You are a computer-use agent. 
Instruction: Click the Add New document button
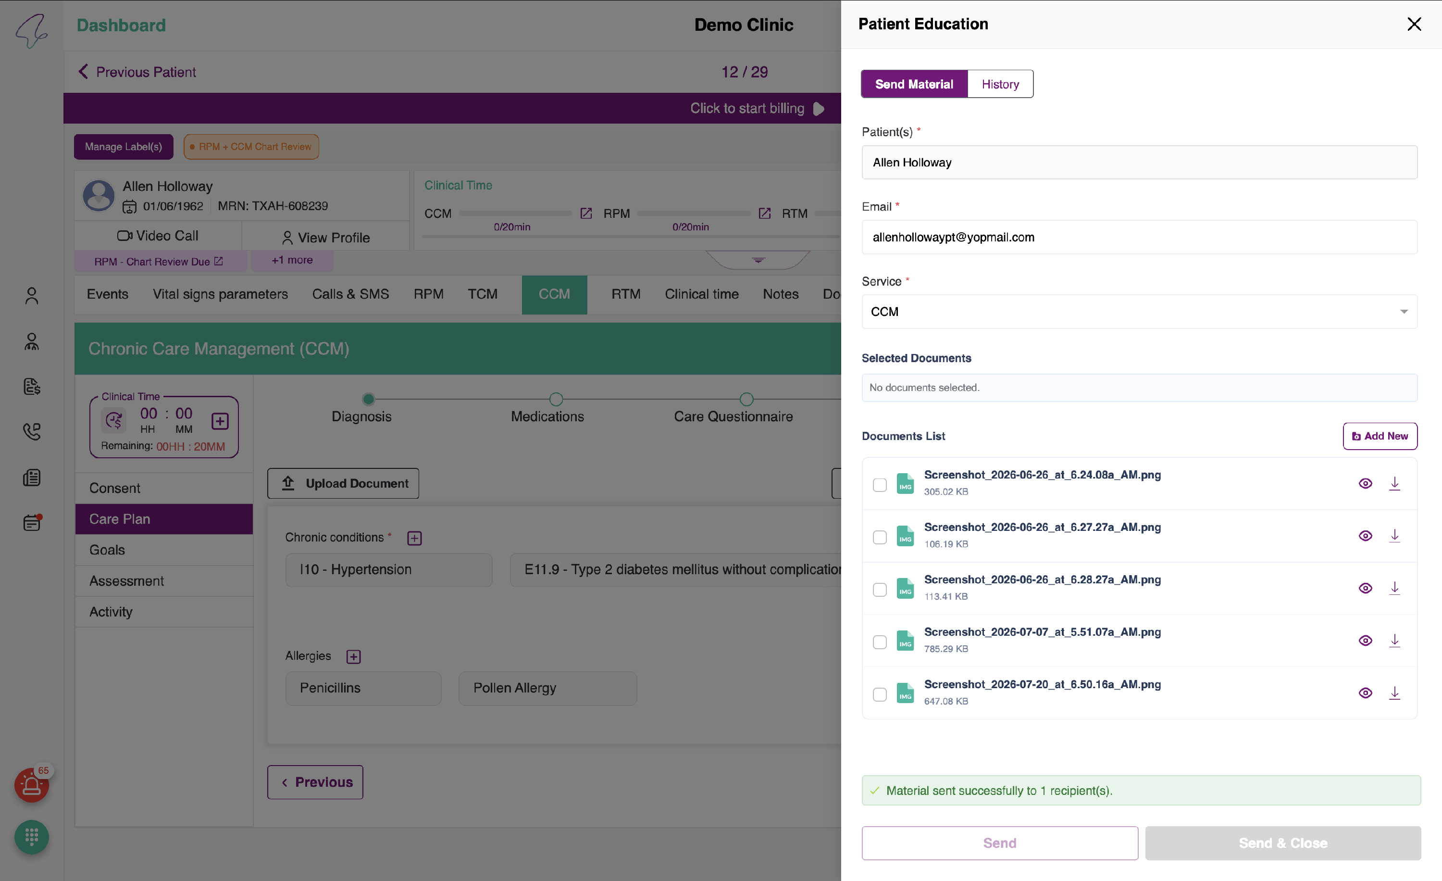click(x=1380, y=436)
